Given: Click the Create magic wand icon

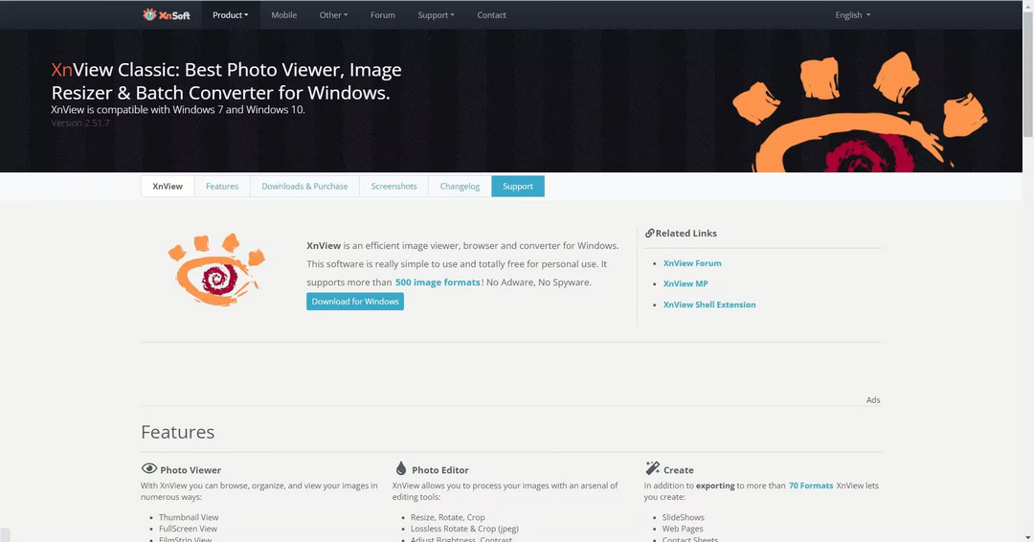Looking at the screenshot, I should 652,469.
